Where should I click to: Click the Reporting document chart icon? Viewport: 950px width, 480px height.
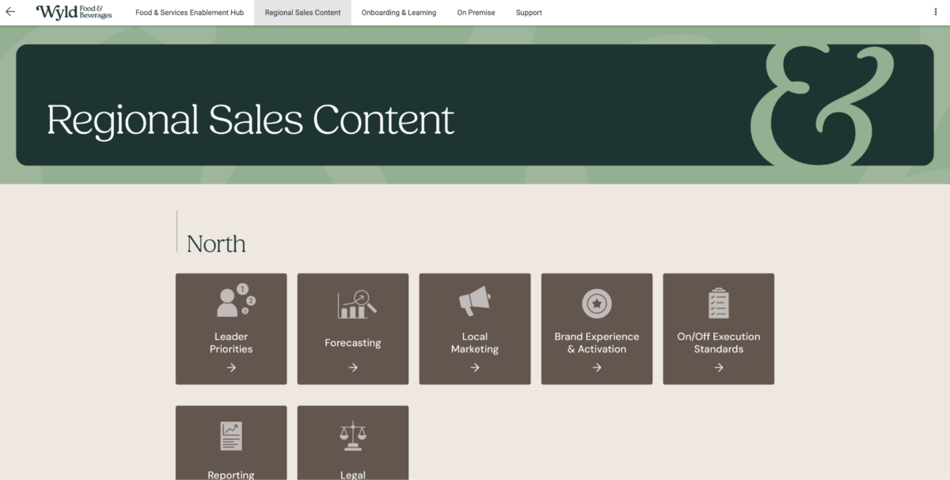coord(231,436)
